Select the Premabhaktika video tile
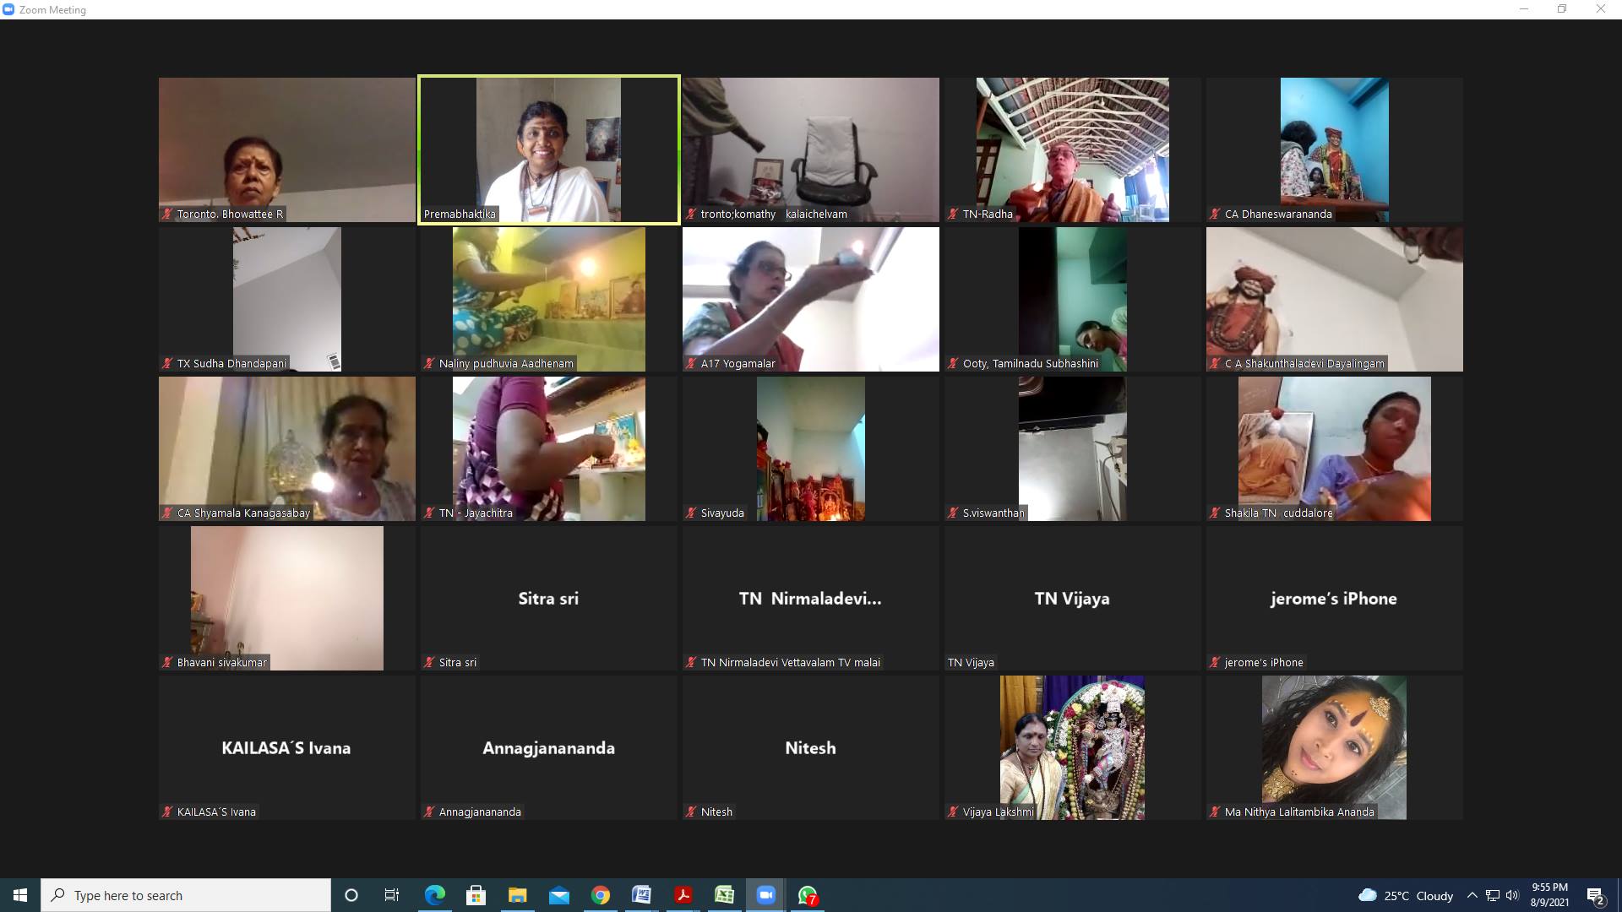1622x912 pixels. [x=549, y=149]
